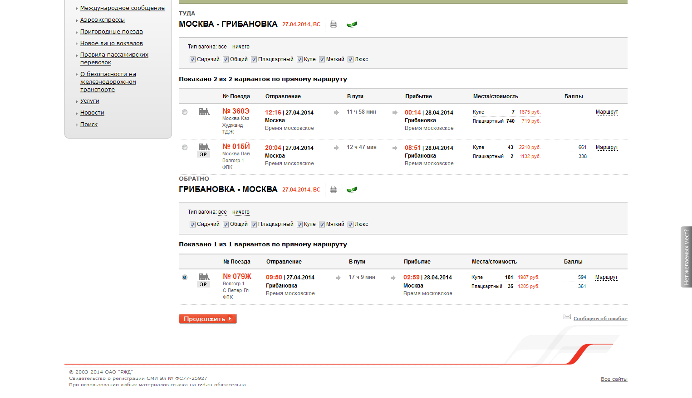Click train icon for train № 360Э

pos(204,112)
